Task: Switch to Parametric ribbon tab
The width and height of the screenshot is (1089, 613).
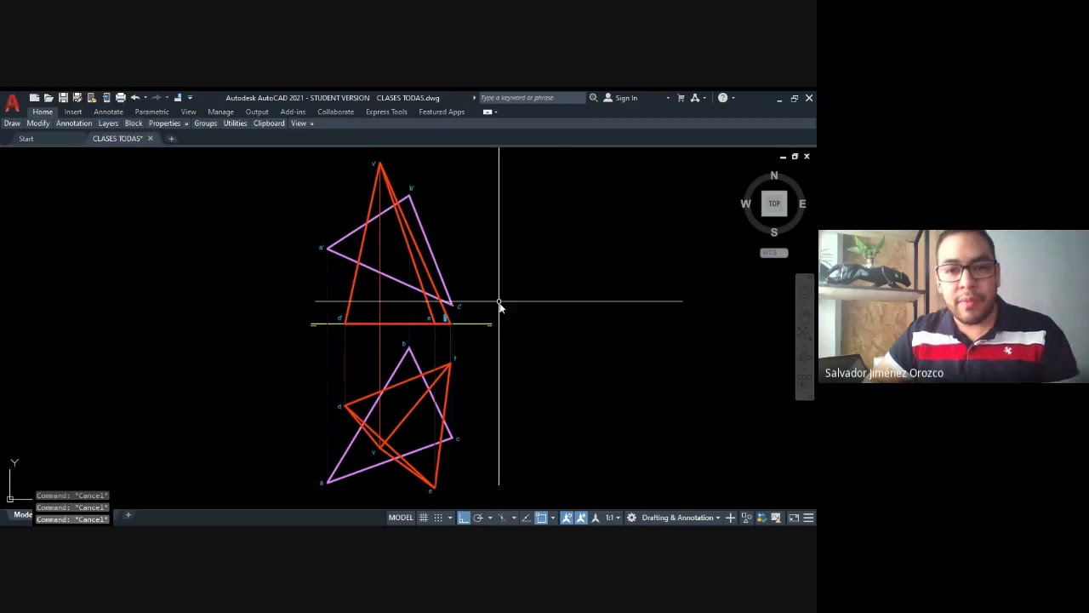Action: point(151,112)
